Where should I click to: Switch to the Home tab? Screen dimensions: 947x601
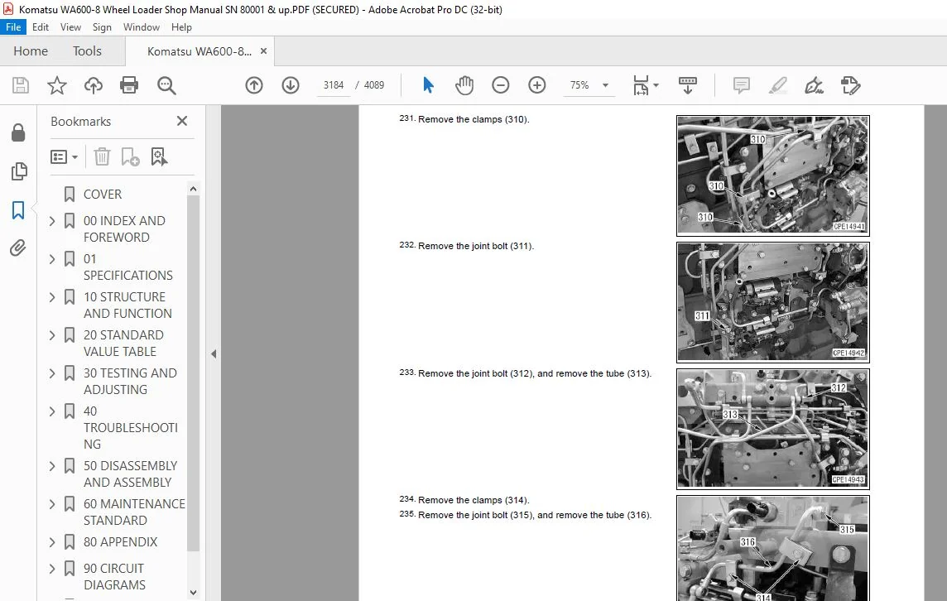[x=31, y=51]
